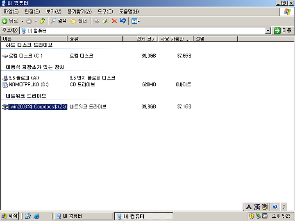The width and height of the screenshot is (295, 221).
Task: Select 'win2003'의 Corpdocs$ (Z:) network drive
Action: pyautogui.click(x=38, y=107)
